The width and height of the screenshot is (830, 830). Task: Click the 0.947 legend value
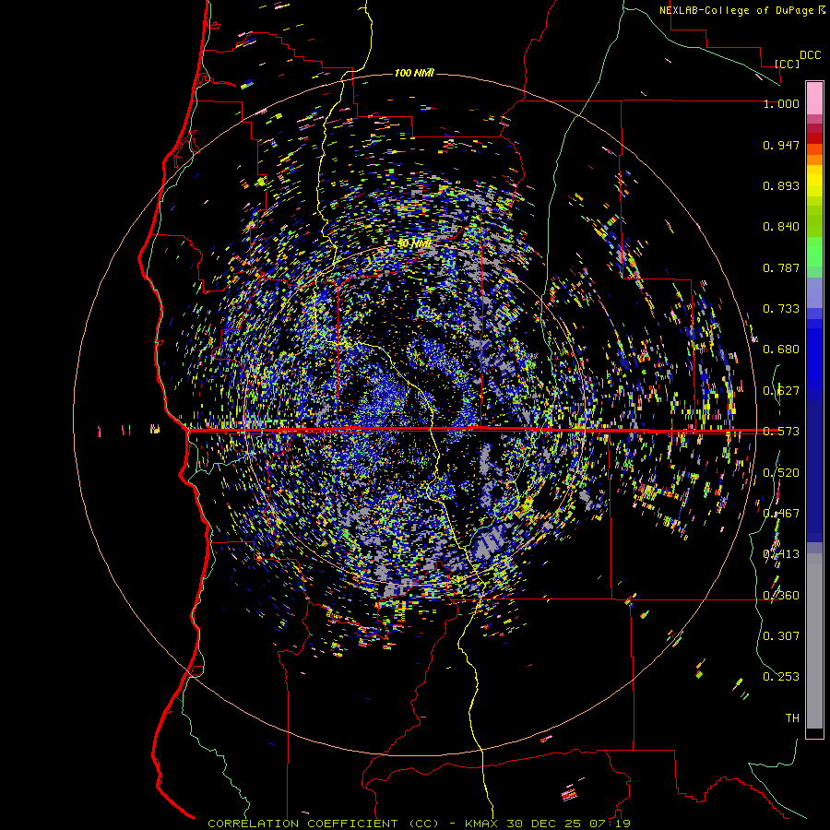[x=781, y=145]
